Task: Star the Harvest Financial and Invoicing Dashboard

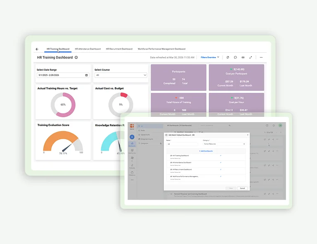Action: (x=171, y=194)
